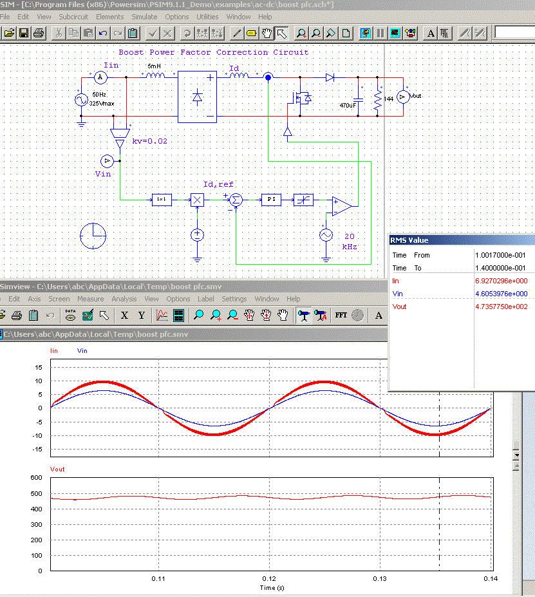Open the Subcircuit menu
The image size is (535, 597).
click(x=73, y=17)
